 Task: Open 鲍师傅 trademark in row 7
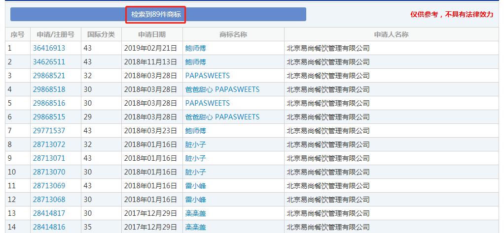(x=195, y=131)
